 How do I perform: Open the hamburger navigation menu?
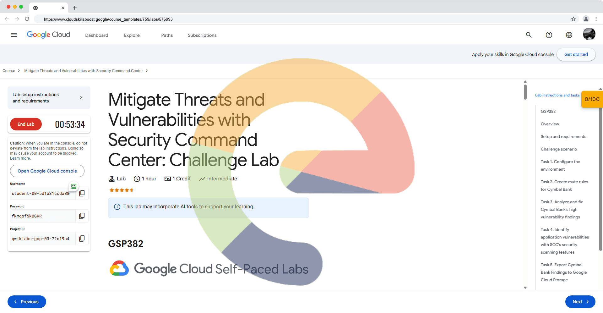[x=14, y=35]
